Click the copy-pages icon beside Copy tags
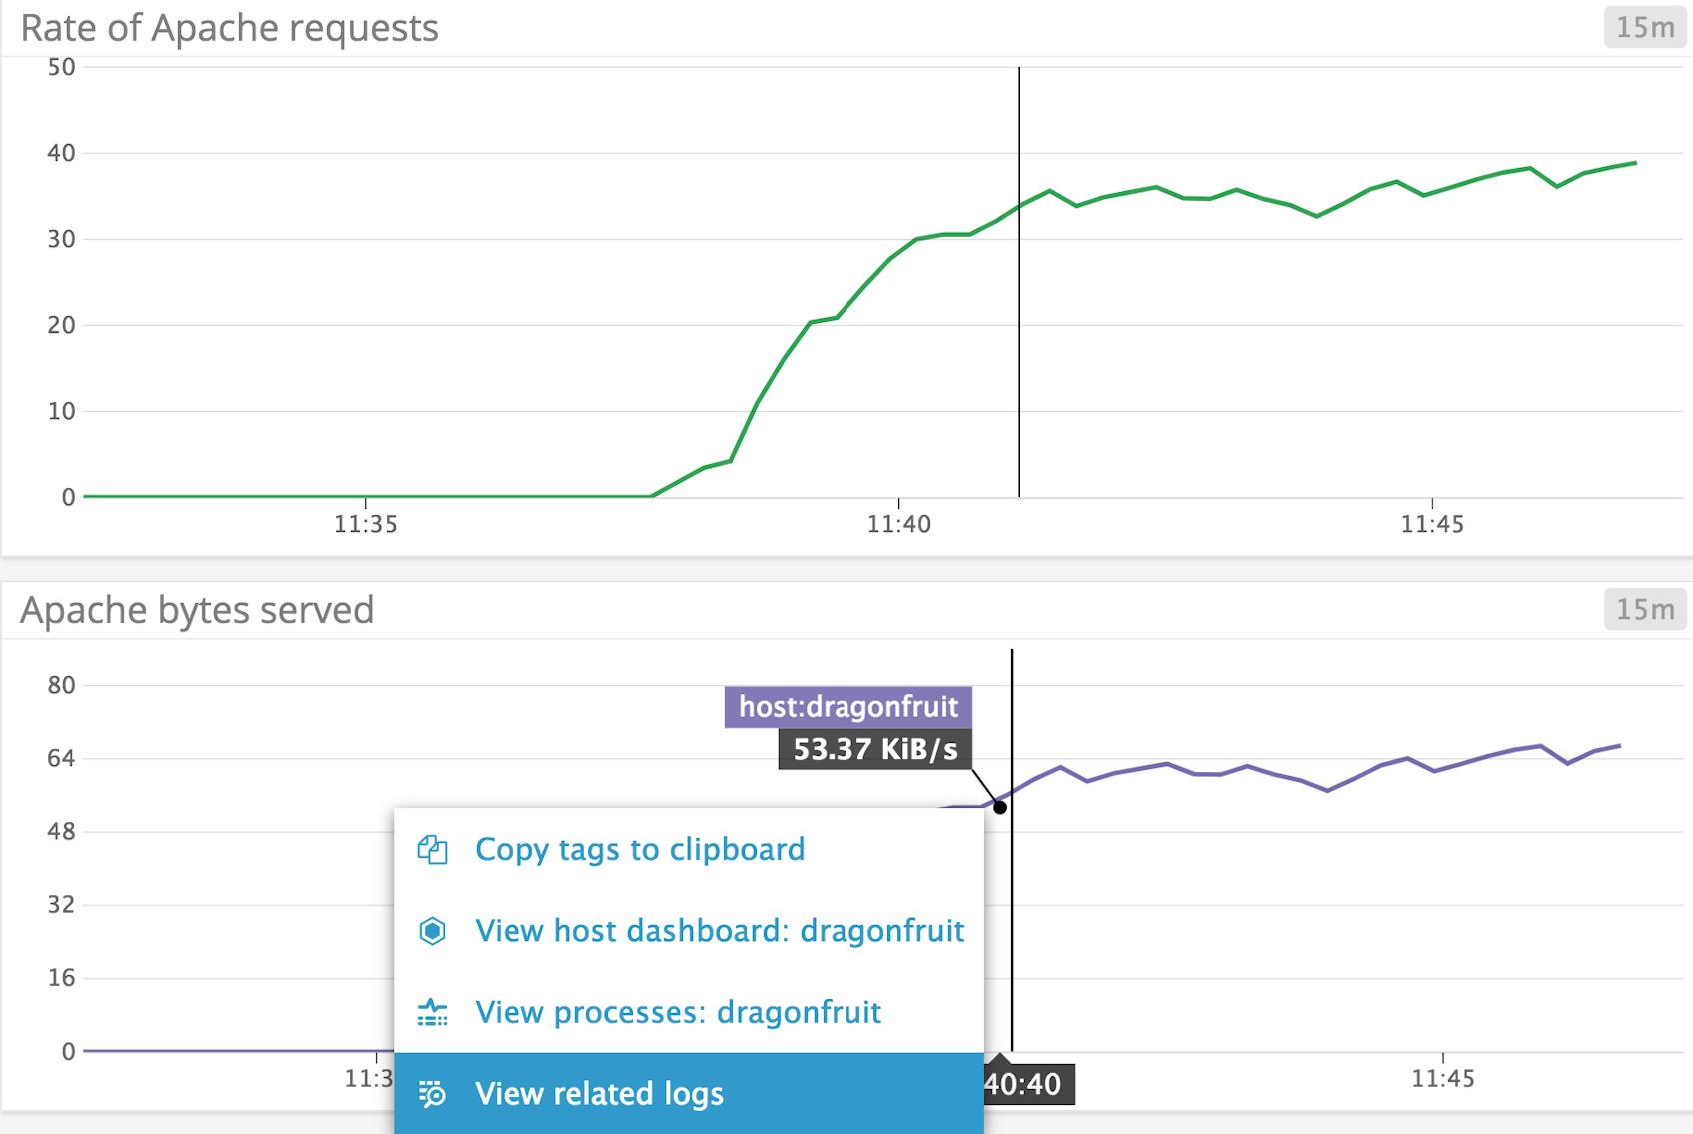Image resolution: width=1693 pixels, height=1134 pixels. (x=432, y=850)
